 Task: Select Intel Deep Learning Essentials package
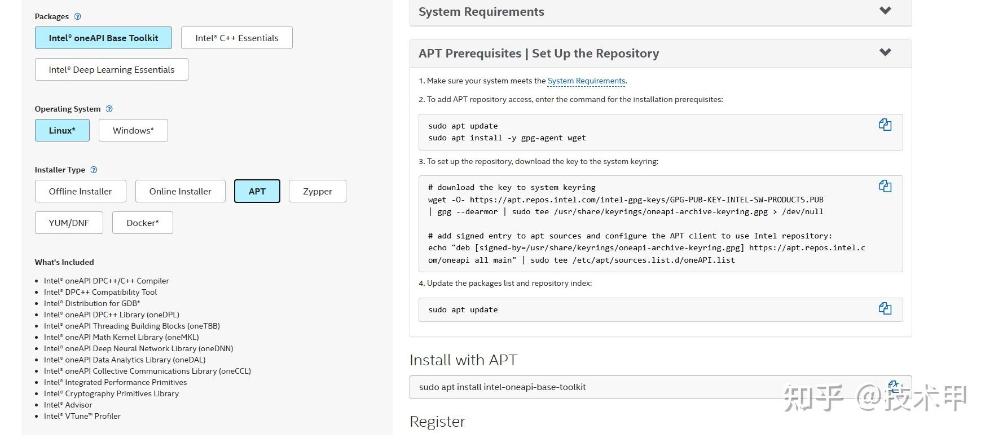(112, 69)
